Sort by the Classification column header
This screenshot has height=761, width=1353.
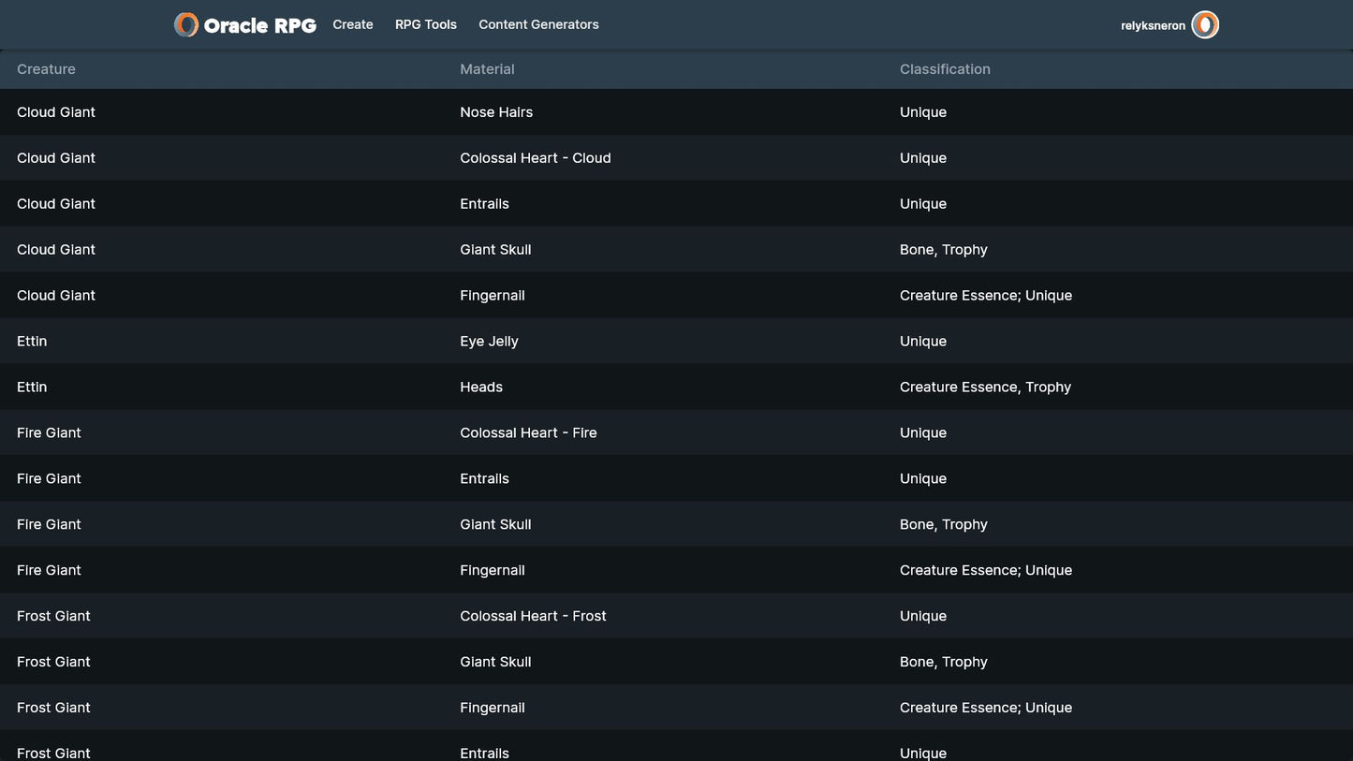point(945,69)
